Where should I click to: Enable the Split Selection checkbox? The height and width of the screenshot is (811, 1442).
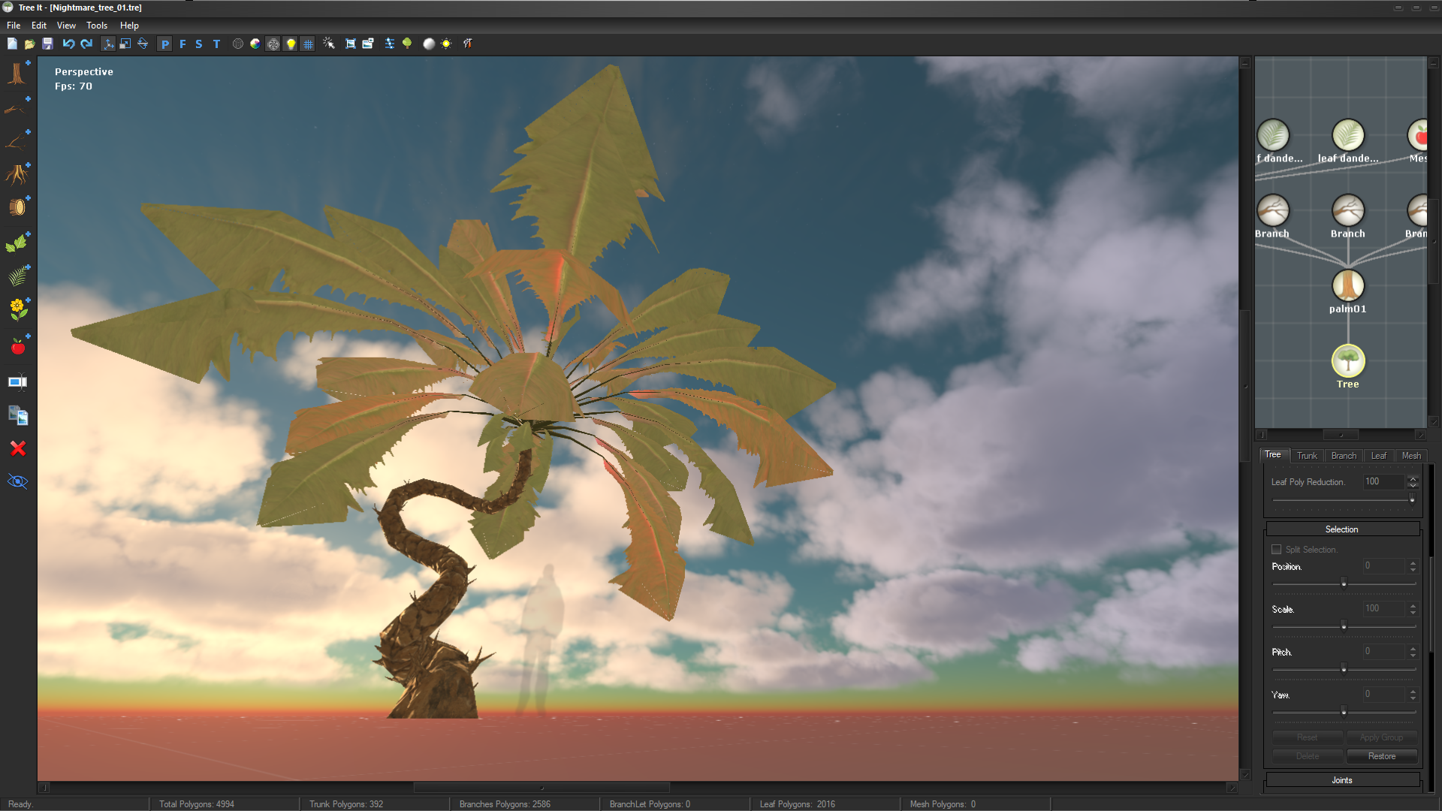pos(1276,550)
